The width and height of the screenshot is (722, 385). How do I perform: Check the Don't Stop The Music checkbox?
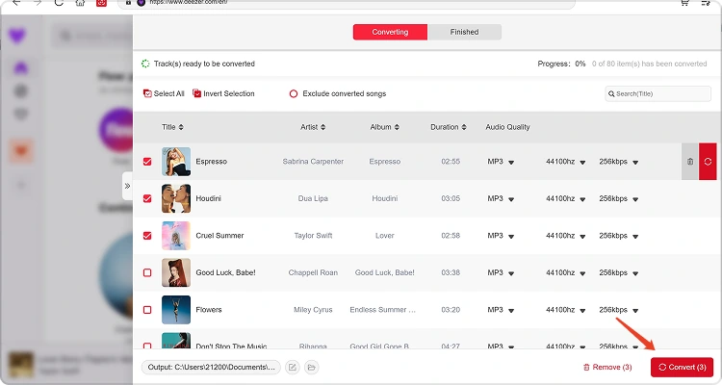[x=147, y=346]
